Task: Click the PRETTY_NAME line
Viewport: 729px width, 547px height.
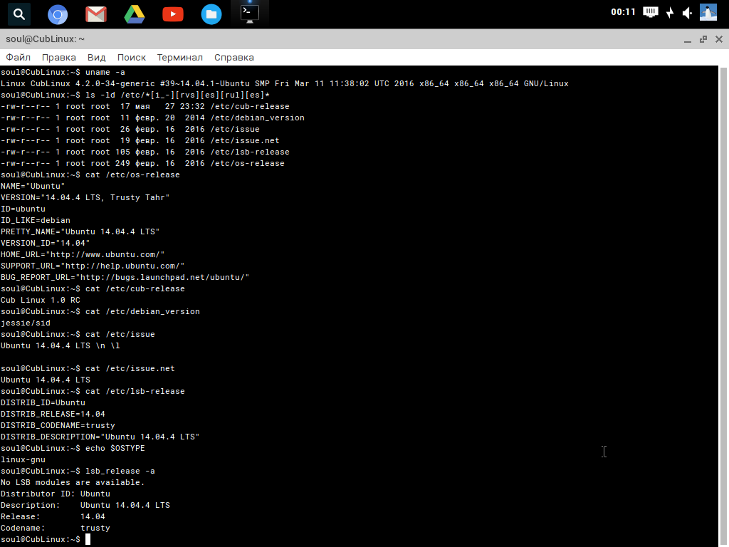Action: (80, 231)
